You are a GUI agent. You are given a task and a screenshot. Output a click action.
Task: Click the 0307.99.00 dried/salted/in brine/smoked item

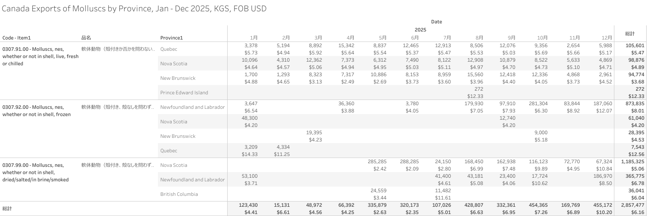pos(35,172)
